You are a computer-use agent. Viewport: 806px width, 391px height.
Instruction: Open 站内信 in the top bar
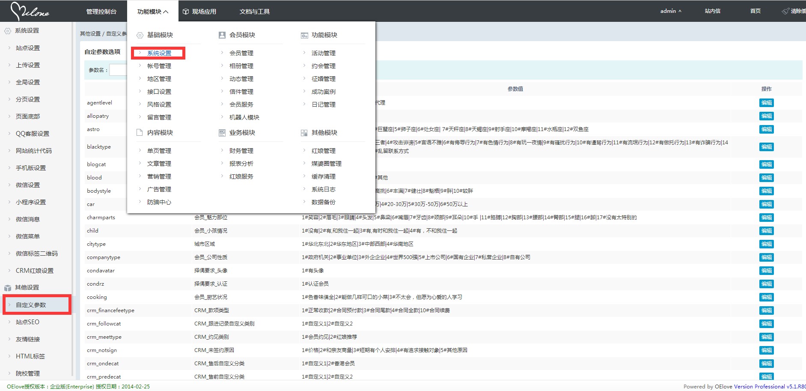pos(713,11)
